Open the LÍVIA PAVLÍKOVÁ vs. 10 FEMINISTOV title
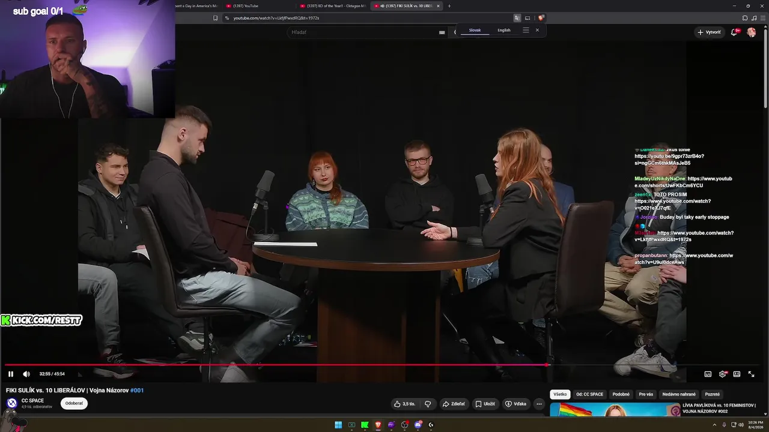Screen dimensions: 769x432 (719, 408)
